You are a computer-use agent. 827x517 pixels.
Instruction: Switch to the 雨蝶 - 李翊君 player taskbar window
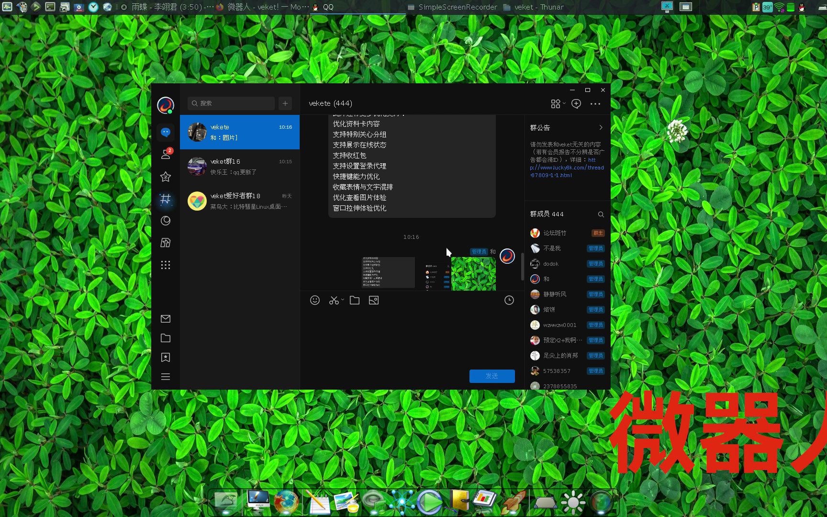click(167, 7)
